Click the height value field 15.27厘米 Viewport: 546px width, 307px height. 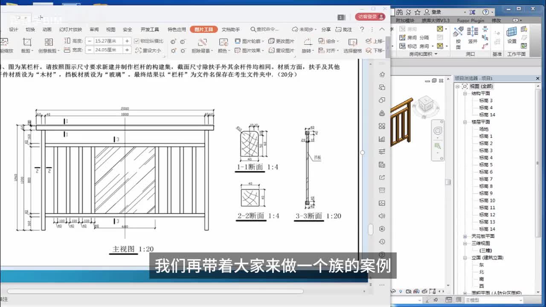(108, 41)
